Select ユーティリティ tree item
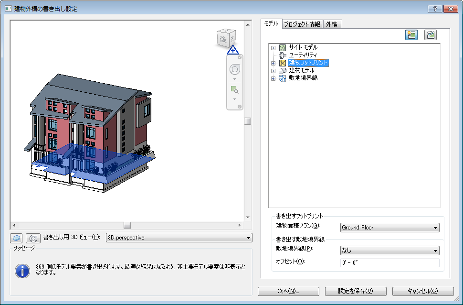Screen dimensions: 463x305 pos(303,55)
